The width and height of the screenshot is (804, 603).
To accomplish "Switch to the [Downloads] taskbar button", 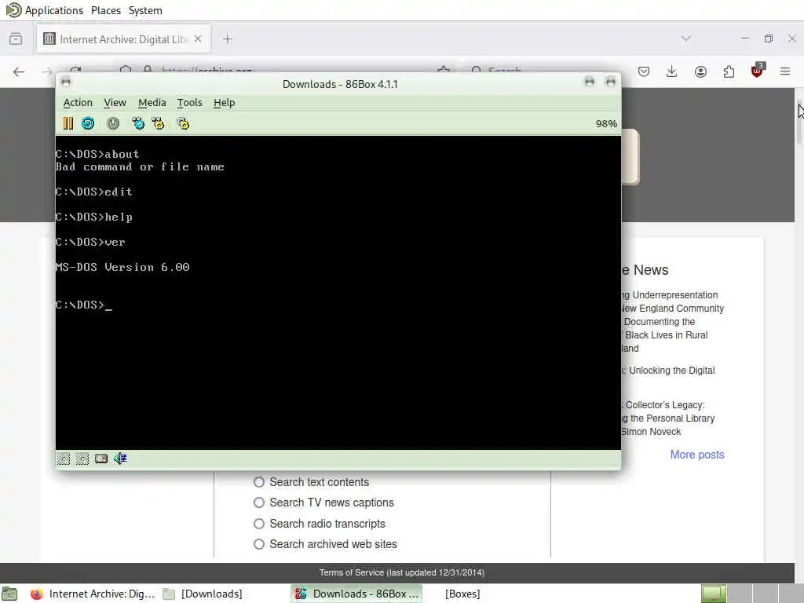I will 203,594.
